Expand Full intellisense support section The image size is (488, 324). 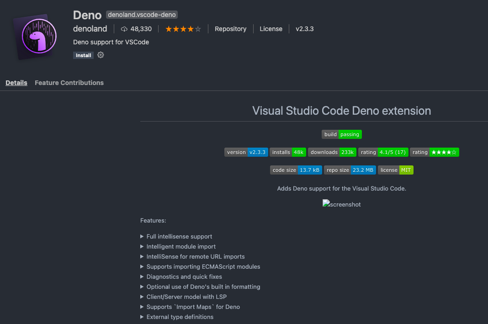pyautogui.click(x=176, y=237)
